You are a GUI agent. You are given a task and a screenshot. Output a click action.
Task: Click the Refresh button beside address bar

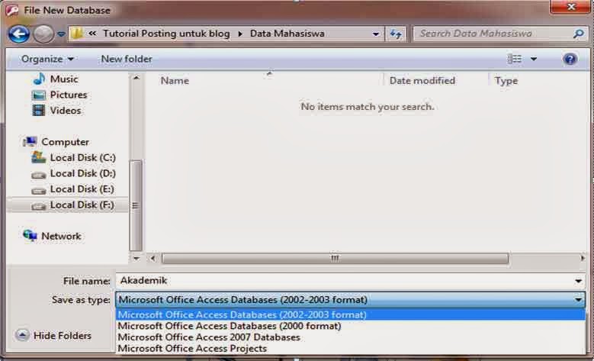click(396, 34)
